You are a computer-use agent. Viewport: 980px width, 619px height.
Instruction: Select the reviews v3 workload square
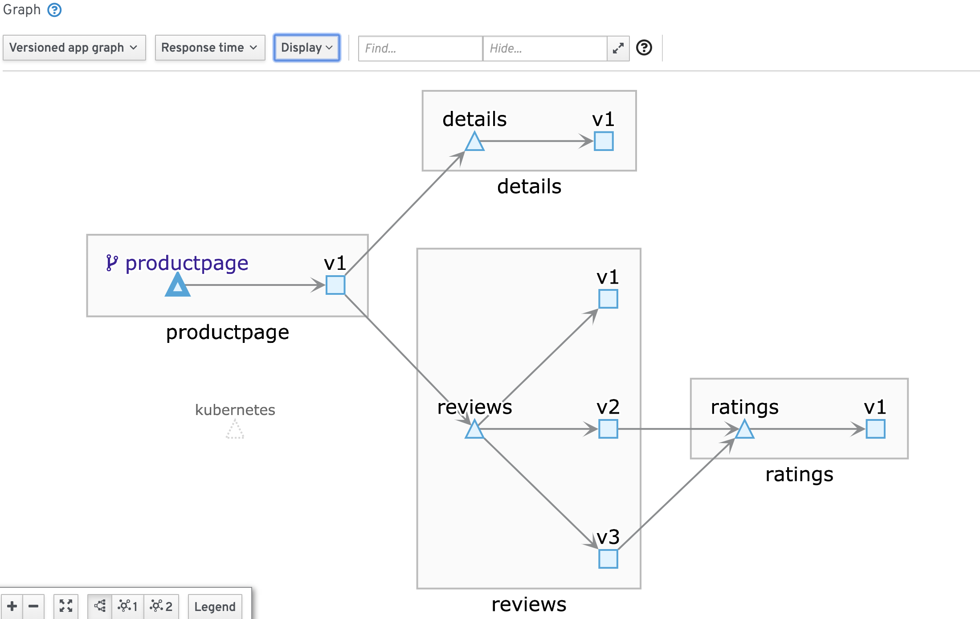coord(608,559)
